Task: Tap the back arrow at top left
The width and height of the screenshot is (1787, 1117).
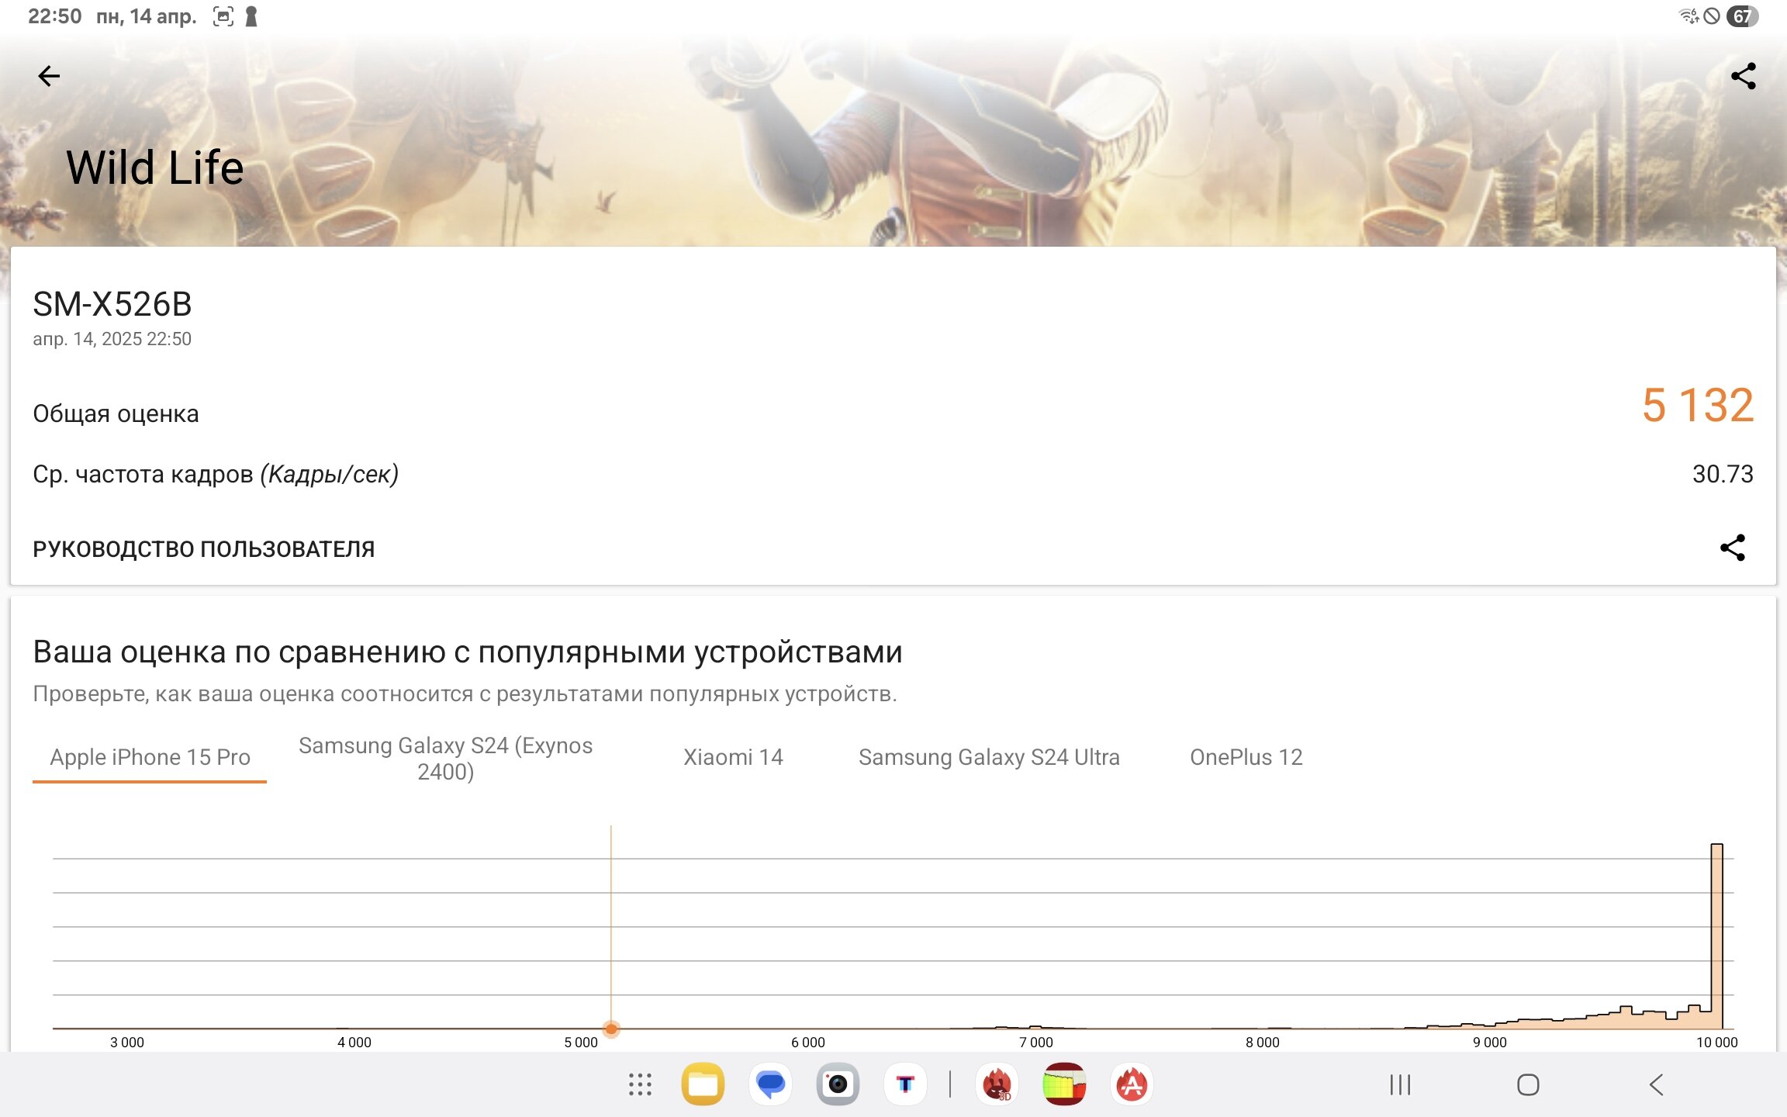Action: click(49, 76)
